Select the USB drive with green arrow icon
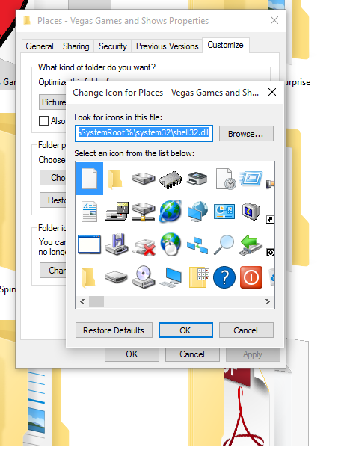Image resolution: width=347 pixels, height=459 pixels. coord(251,244)
